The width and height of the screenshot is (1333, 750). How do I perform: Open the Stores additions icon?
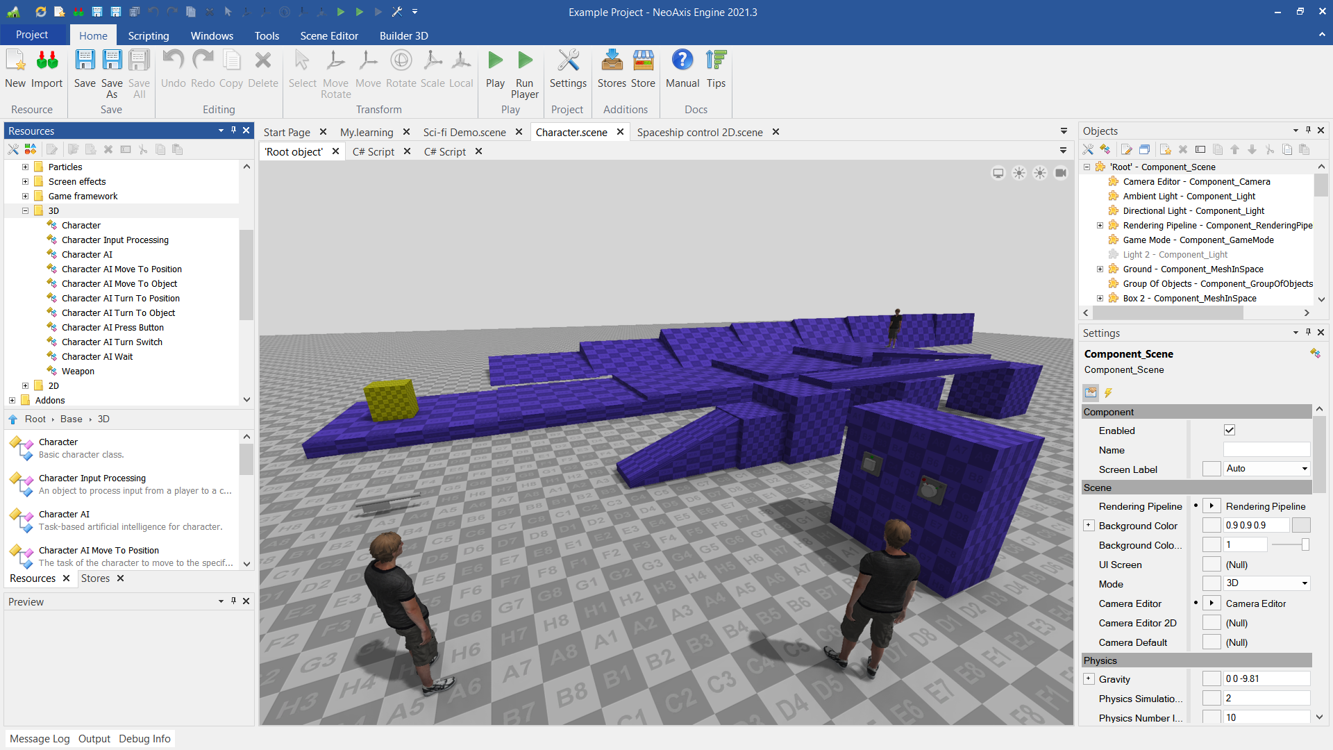tap(612, 61)
